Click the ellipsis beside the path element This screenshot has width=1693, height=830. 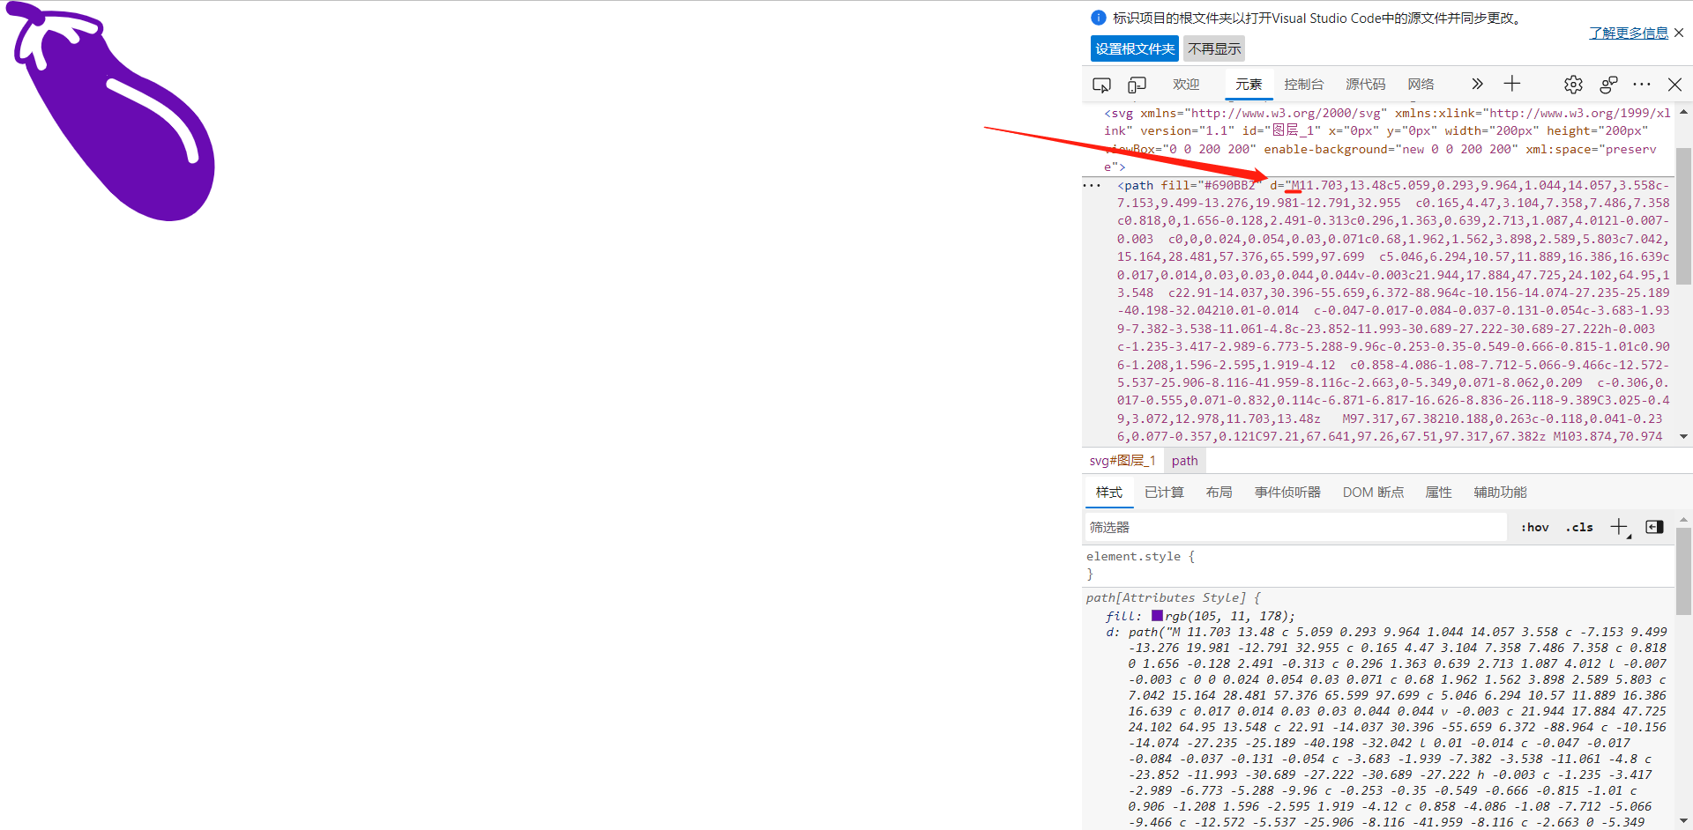coord(1092,185)
